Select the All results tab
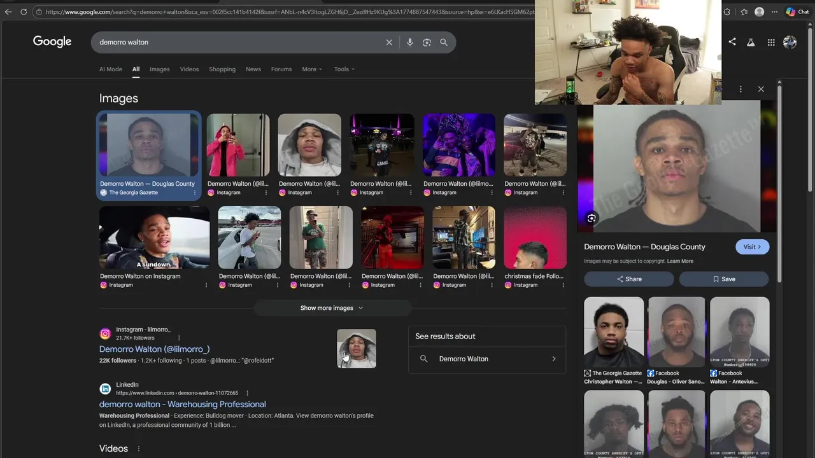 click(x=136, y=69)
